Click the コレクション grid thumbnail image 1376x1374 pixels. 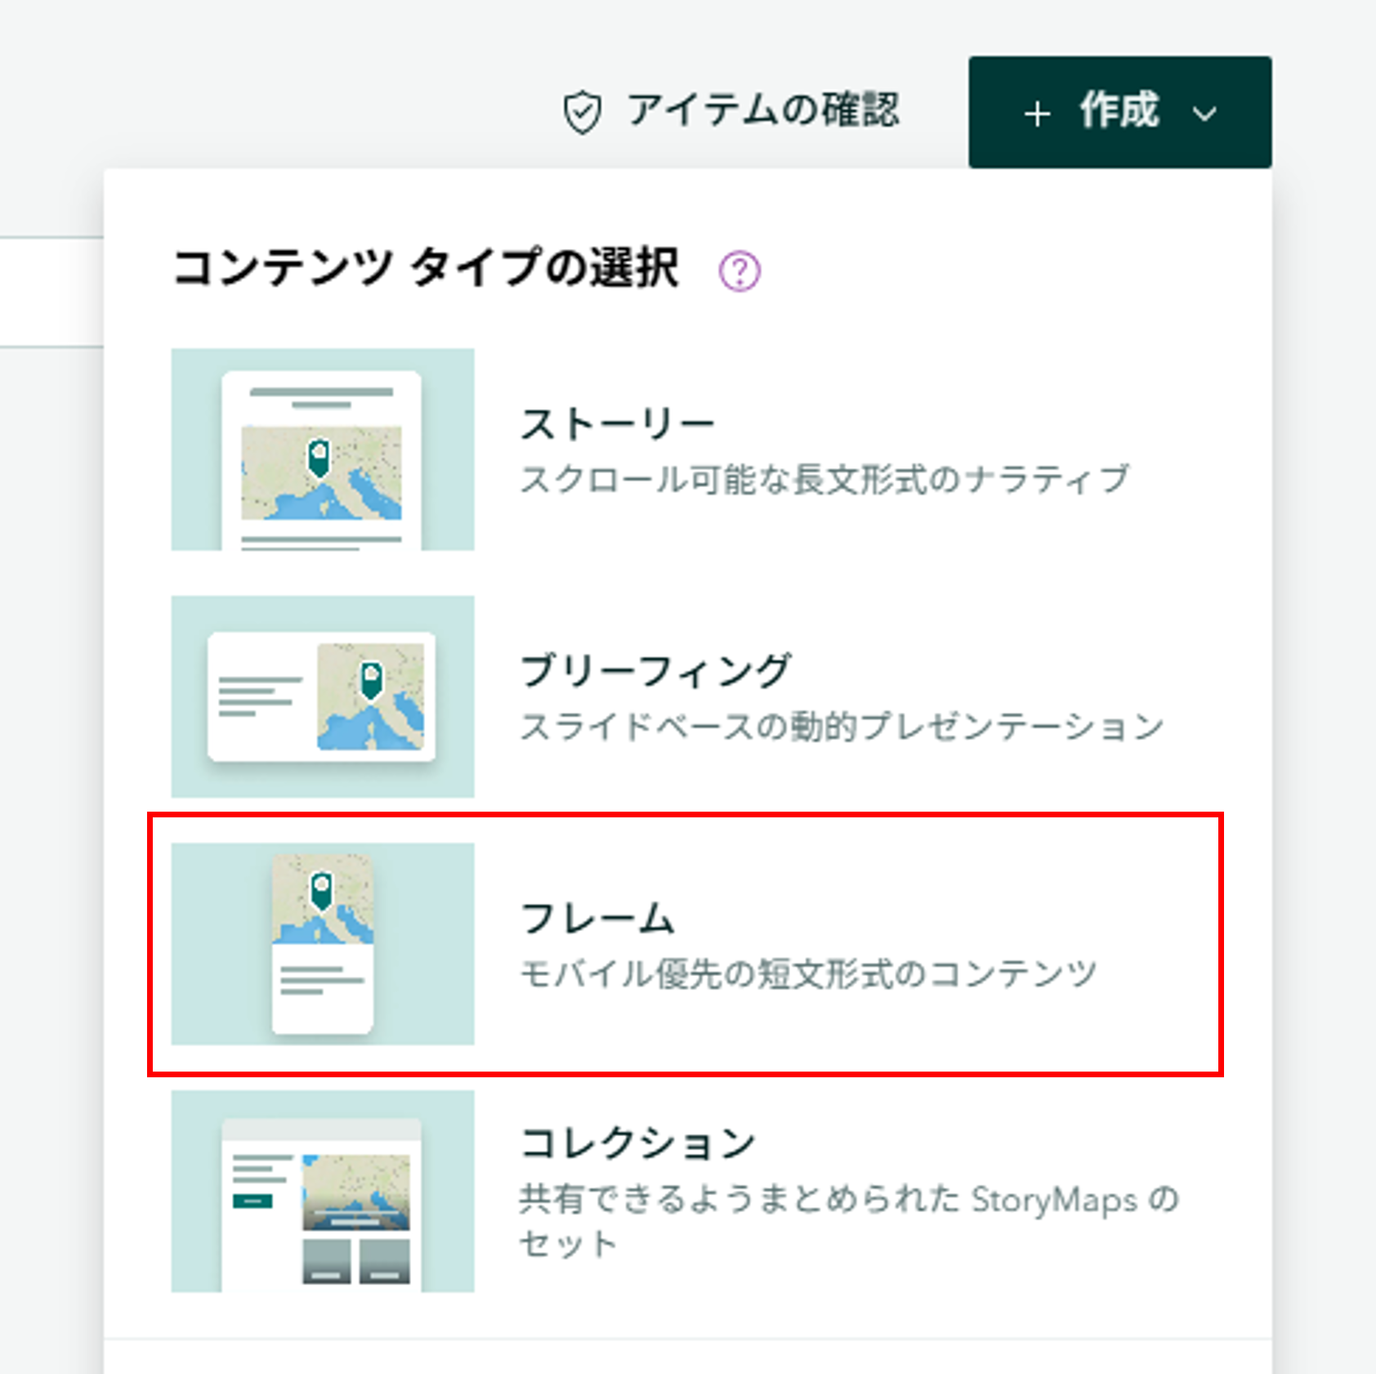[323, 1191]
